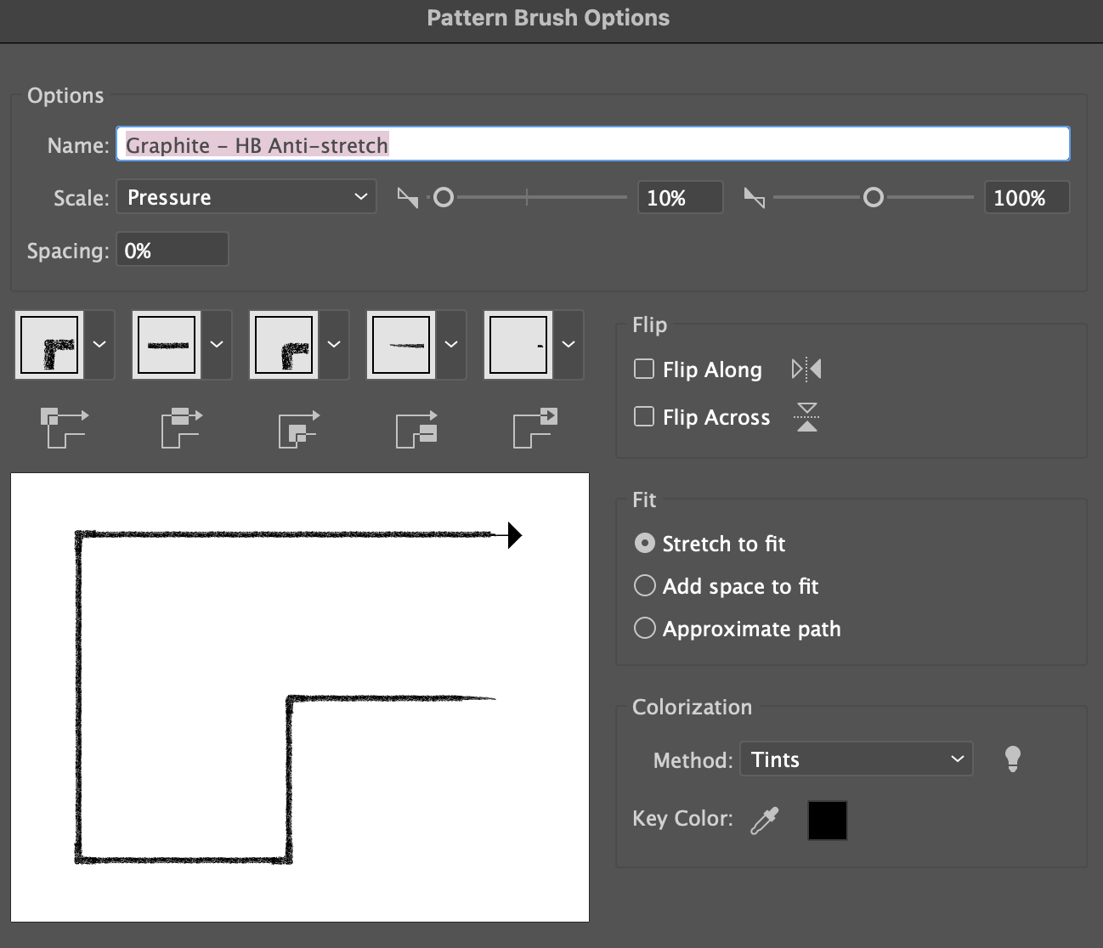Viewport: 1103px width, 948px height.
Task: Open the side tile dropdown arrow
Action: (x=217, y=345)
